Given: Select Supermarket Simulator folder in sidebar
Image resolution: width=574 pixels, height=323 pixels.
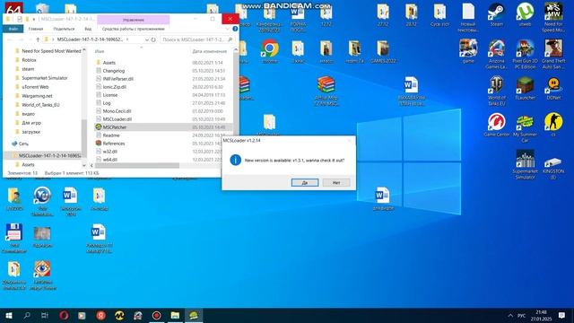Looking at the screenshot, I should click(45, 78).
